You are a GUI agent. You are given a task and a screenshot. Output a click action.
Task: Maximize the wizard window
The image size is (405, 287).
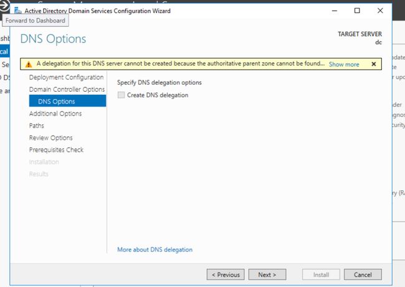pos(357,11)
